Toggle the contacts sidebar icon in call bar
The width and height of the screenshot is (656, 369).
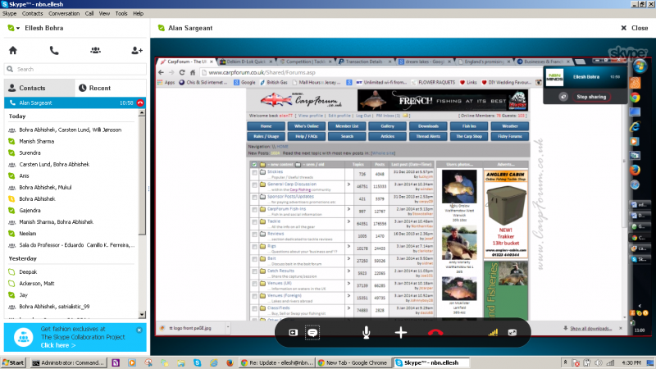pos(293,333)
